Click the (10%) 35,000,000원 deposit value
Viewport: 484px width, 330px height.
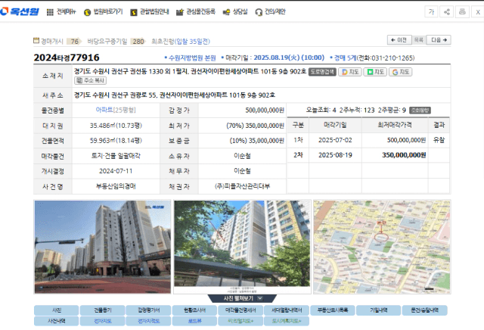tap(256, 141)
